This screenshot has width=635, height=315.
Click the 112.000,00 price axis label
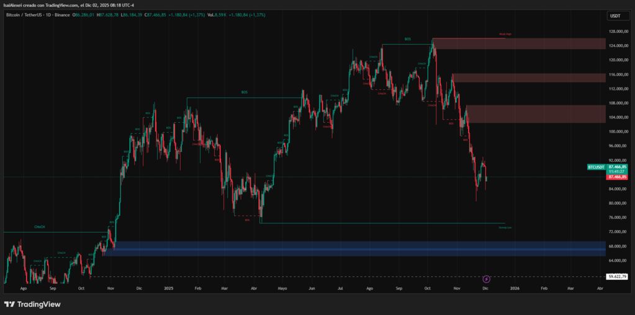point(618,89)
